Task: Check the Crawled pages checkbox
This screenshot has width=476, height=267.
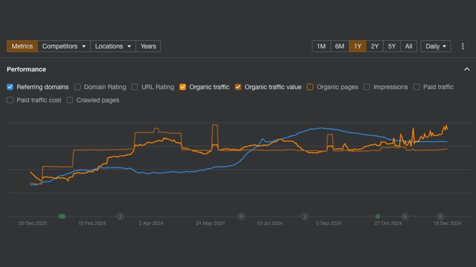Action: pyautogui.click(x=70, y=100)
